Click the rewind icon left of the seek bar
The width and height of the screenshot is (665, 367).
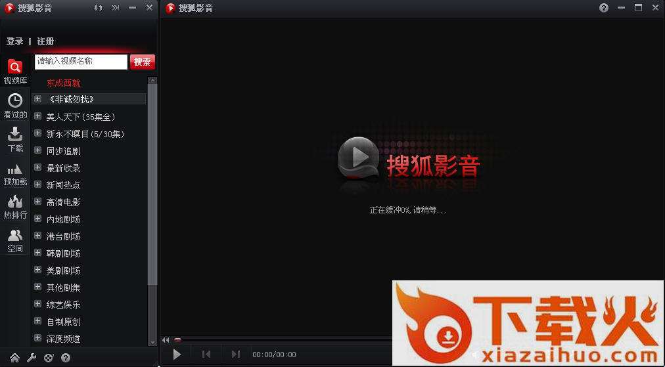point(166,340)
